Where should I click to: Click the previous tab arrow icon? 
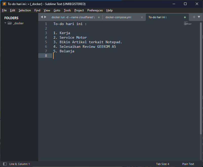click(42, 17)
